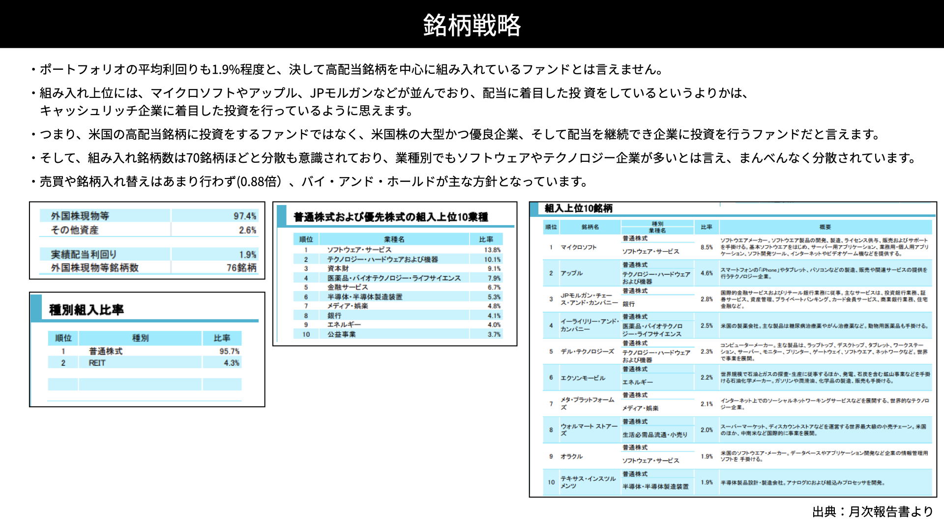Click the アップル holding name
This screenshot has width=944, height=531.
point(571,273)
